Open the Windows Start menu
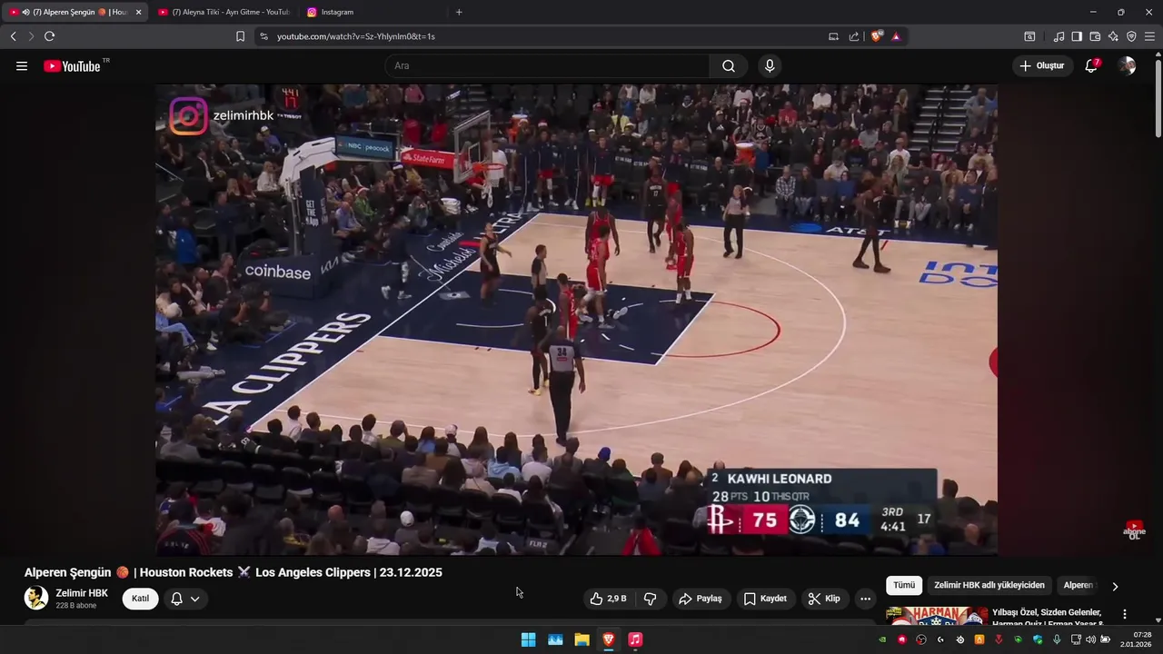1163x654 pixels. 528,639
